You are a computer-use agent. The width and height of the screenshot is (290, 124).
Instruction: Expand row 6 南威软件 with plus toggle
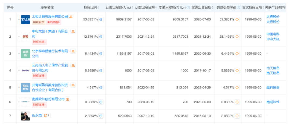tap(19, 102)
